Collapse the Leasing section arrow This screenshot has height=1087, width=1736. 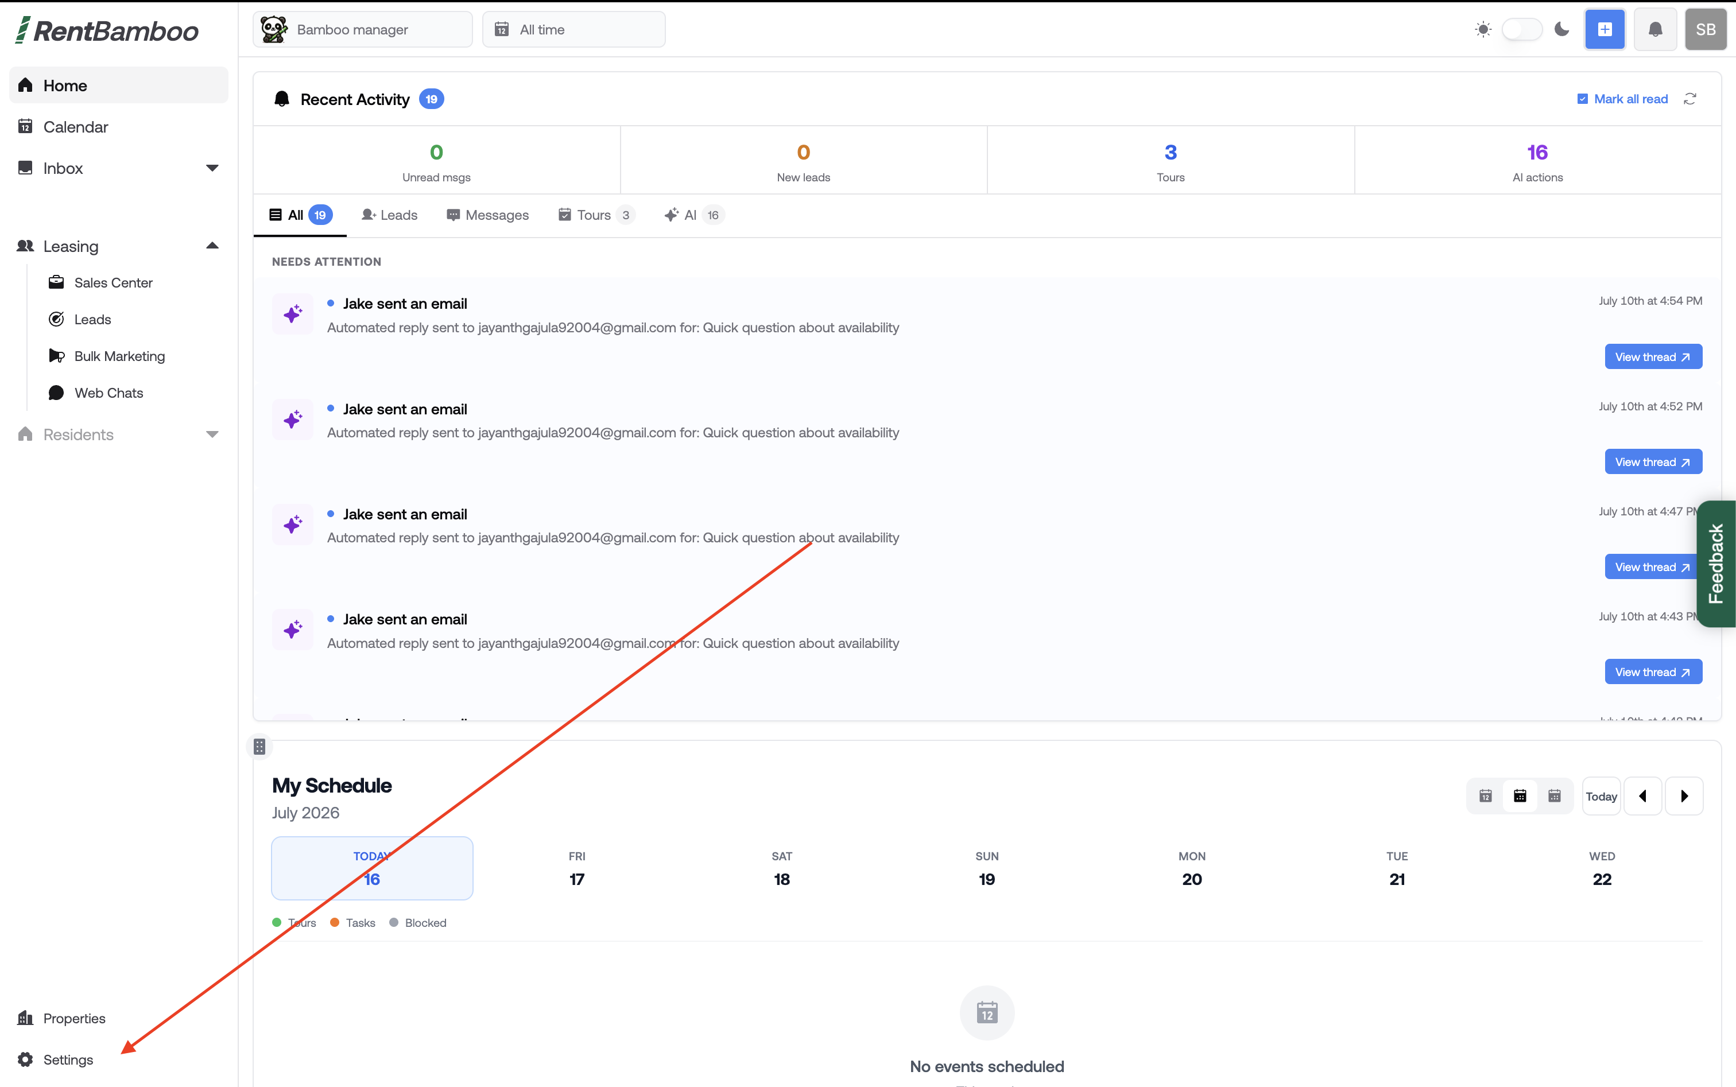click(212, 246)
